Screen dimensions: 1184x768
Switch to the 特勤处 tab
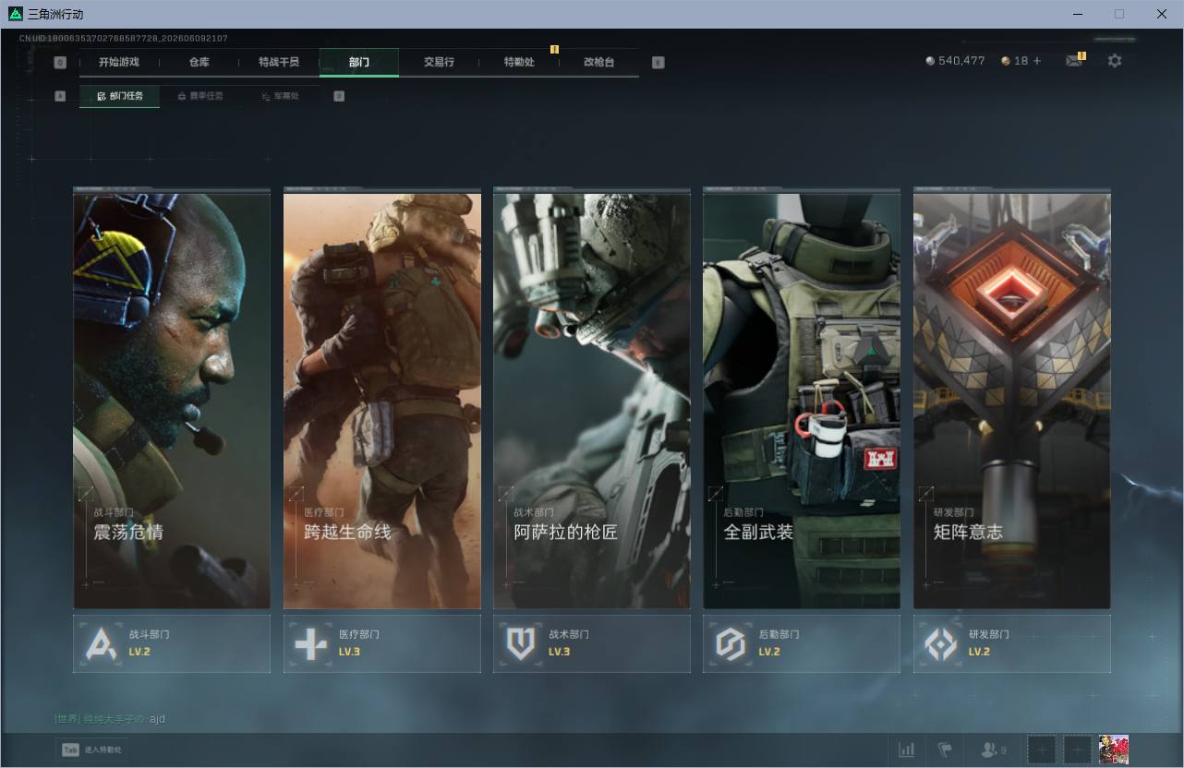(x=519, y=62)
